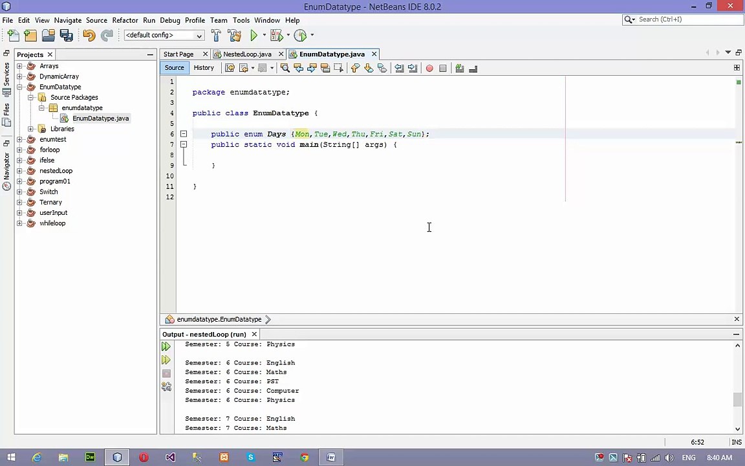The width and height of the screenshot is (745, 466).
Task: Click the New Project toolbar icon
Action: click(x=30, y=35)
